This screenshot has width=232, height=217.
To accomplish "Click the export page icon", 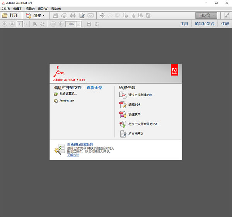I will tap(140, 15).
